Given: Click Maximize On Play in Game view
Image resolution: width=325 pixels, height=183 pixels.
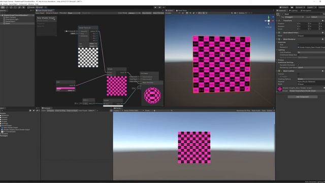Looking at the screenshot, I should 243,111.
